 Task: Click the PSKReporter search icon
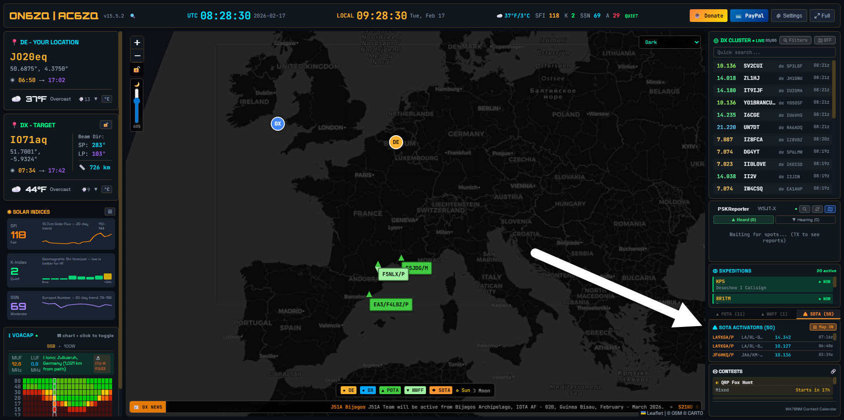[804, 209]
